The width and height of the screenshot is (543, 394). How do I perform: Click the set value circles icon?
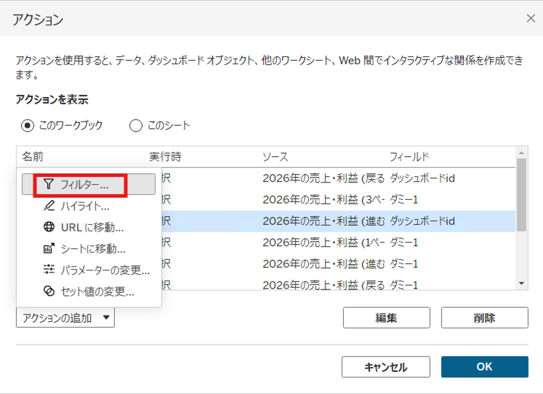point(49,291)
